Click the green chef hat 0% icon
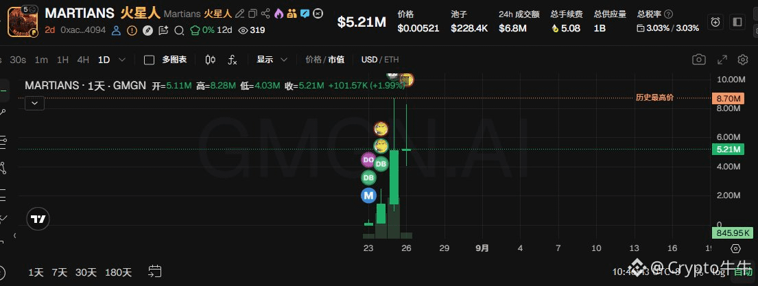 tap(195, 30)
